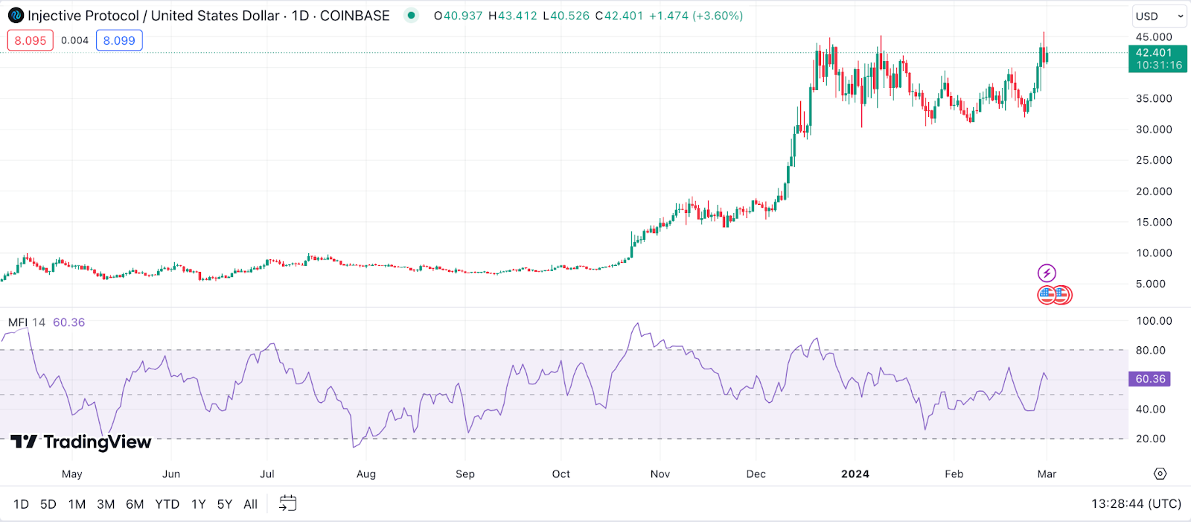Click the red sell price 8.095

click(x=31, y=40)
